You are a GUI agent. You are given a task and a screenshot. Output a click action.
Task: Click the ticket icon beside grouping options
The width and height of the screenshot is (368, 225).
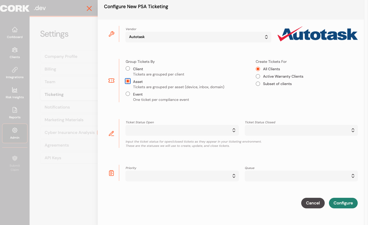pos(111,81)
